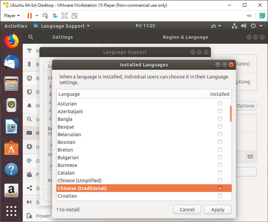Collapse the VMware toolbar double-arrow icon
Viewport: 268px width, 222px height.
249,16
